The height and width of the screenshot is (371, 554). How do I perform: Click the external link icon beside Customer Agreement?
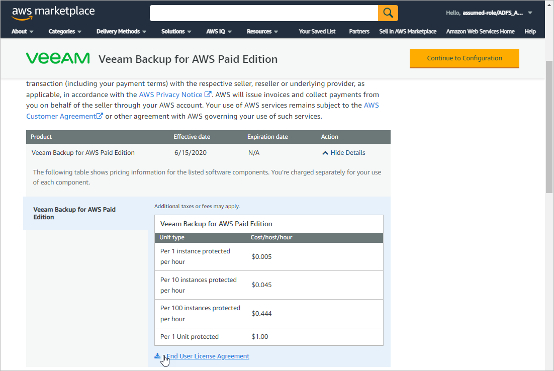(x=100, y=116)
